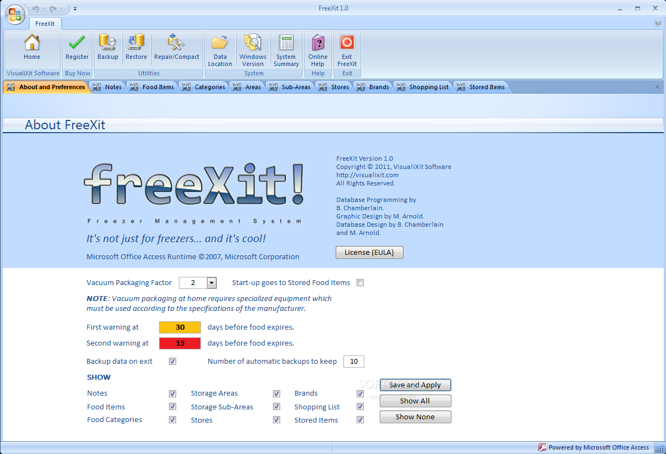Select the About and Preferences tab
666x454 pixels.
46,87
